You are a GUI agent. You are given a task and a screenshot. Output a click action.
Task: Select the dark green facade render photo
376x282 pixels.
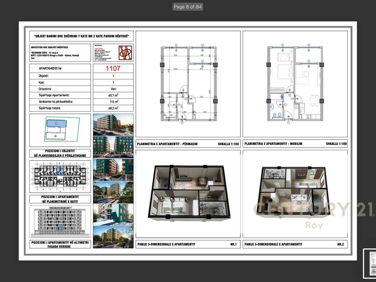coord(113,170)
